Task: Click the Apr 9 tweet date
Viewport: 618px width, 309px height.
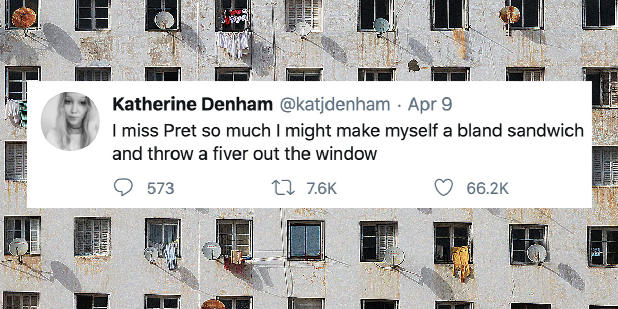Action: point(430,105)
